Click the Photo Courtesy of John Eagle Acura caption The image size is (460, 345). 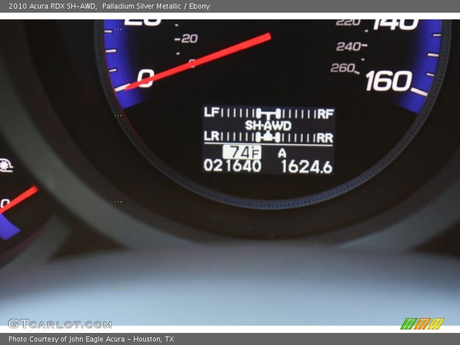click(91, 339)
